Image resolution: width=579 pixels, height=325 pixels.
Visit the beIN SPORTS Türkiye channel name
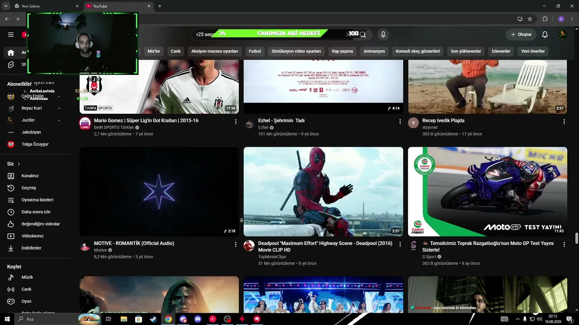pos(114,128)
